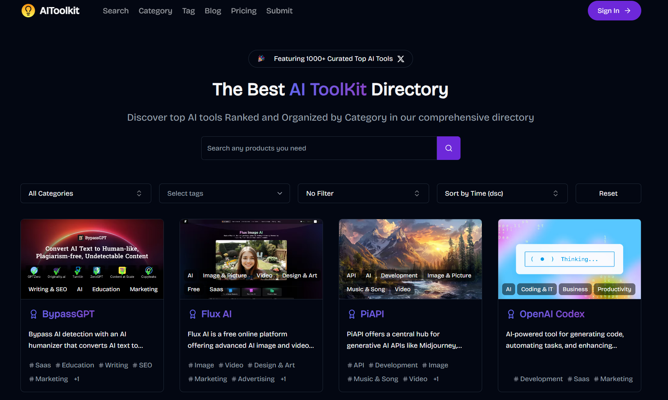The width and height of the screenshot is (668, 400).
Task: Click the Business badge on OpenAI Codex
Action: point(575,289)
